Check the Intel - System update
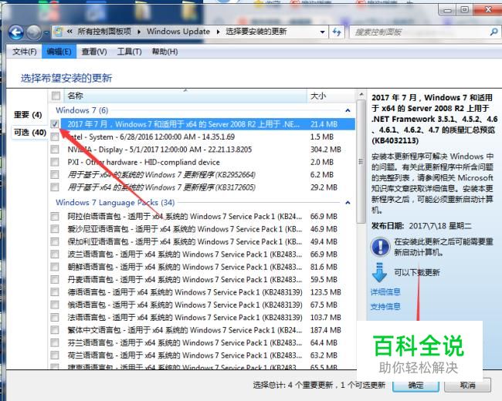 (55, 136)
